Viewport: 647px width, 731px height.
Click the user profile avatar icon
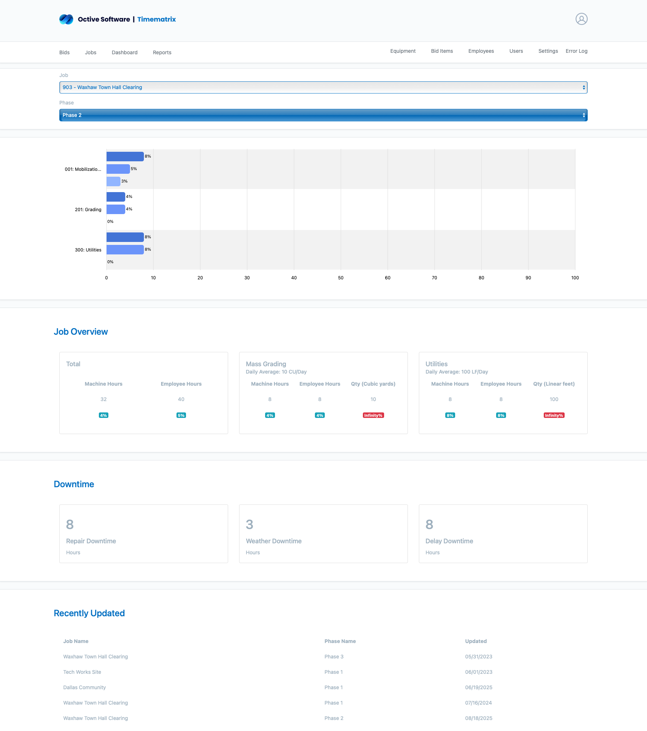click(x=581, y=19)
